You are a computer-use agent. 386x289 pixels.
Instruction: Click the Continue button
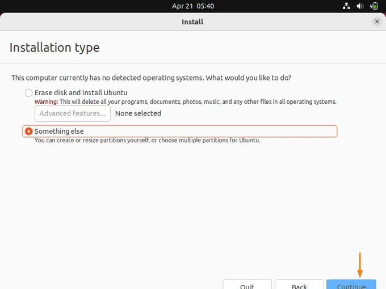pyautogui.click(x=351, y=284)
